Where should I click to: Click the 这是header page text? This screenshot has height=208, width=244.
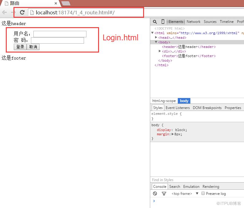(14, 24)
